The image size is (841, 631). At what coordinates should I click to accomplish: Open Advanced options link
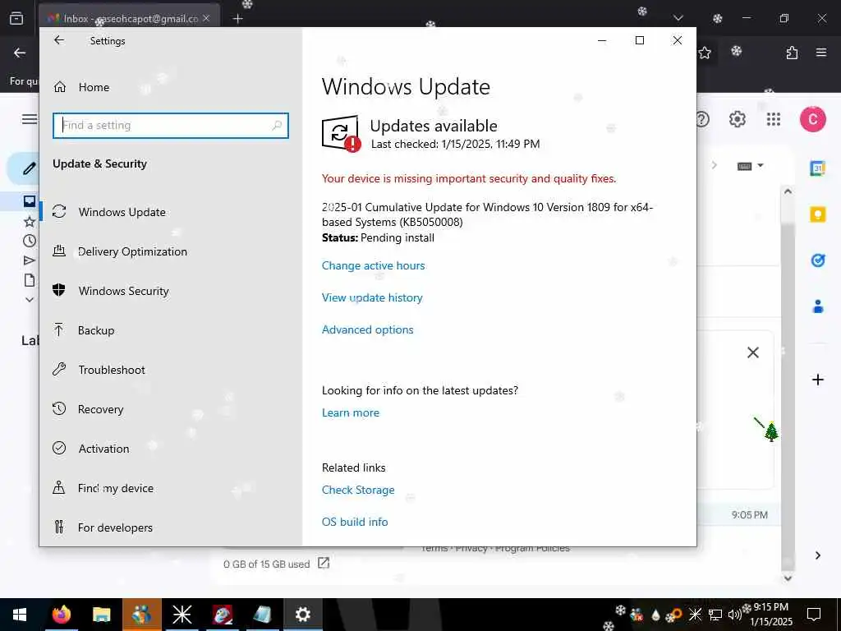point(367,329)
